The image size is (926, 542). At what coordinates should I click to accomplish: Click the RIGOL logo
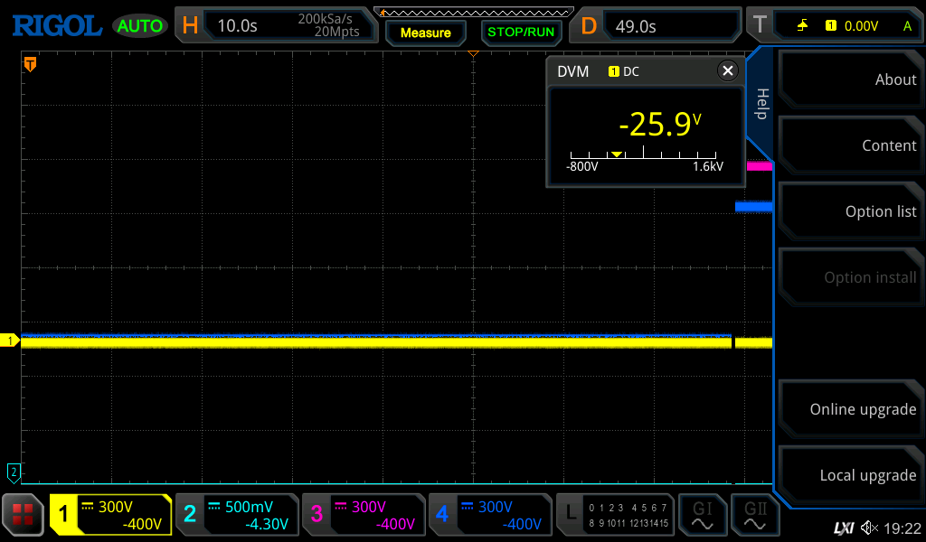coord(56,25)
